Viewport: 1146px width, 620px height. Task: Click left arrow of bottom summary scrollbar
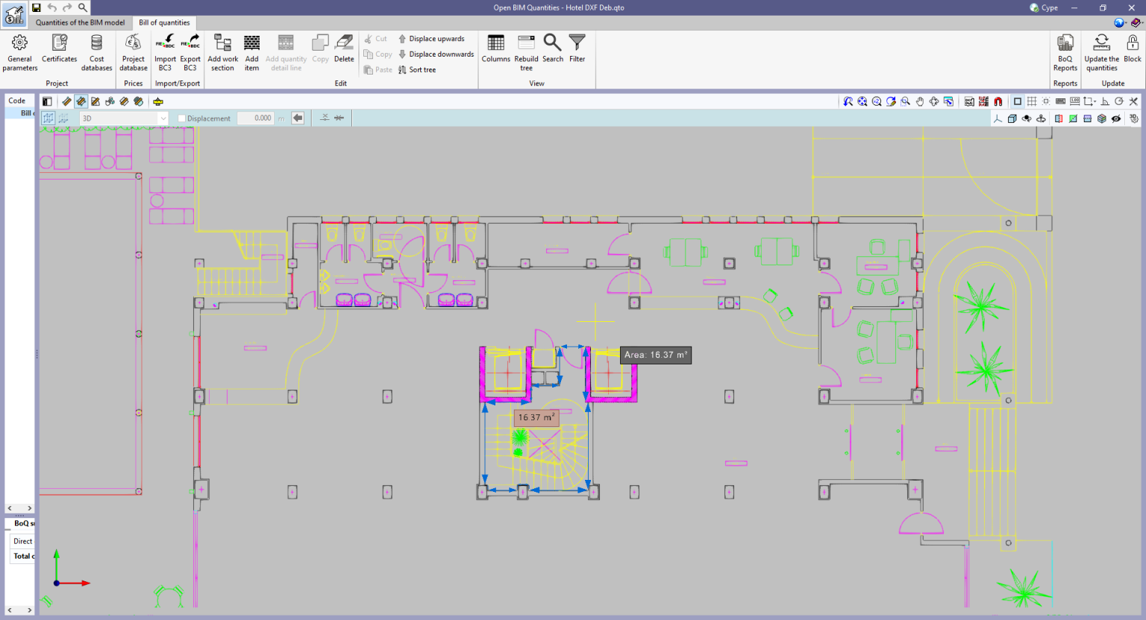click(10, 610)
